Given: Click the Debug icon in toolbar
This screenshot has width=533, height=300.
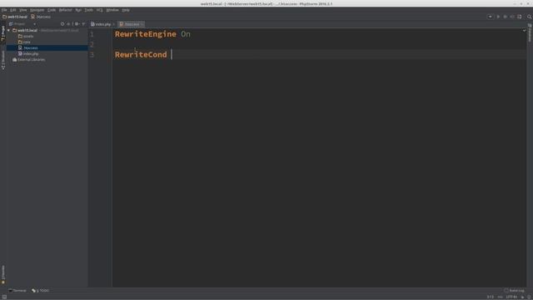Looking at the screenshot, I should (506, 17).
